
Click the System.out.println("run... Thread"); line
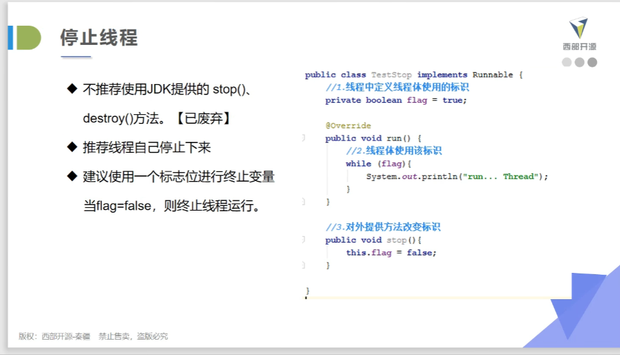coord(457,177)
